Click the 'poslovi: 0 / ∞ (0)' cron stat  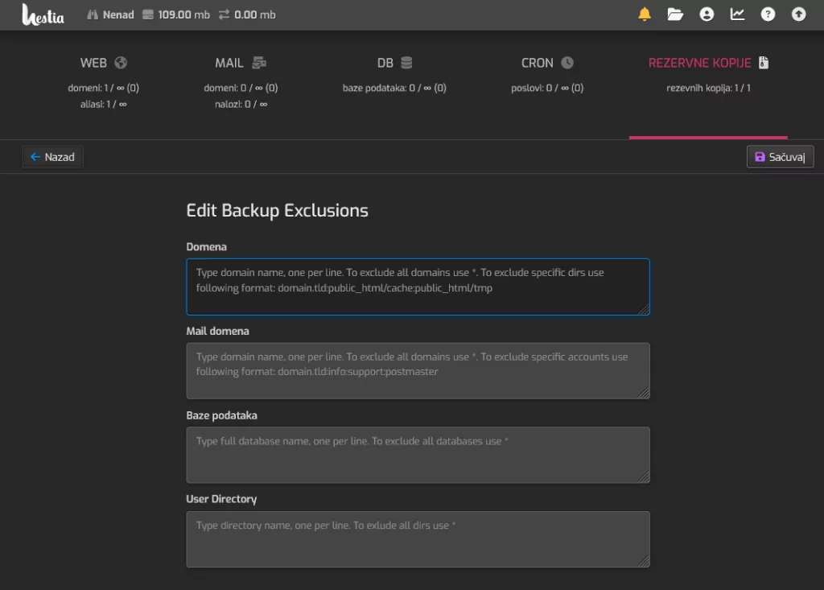pos(547,88)
